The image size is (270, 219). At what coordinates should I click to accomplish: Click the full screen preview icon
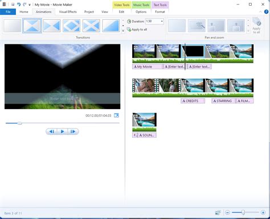click(x=116, y=115)
